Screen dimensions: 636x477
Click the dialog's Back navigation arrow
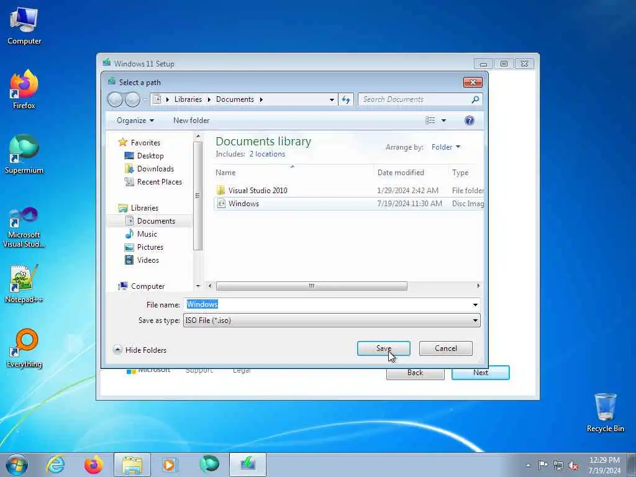coord(115,99)
